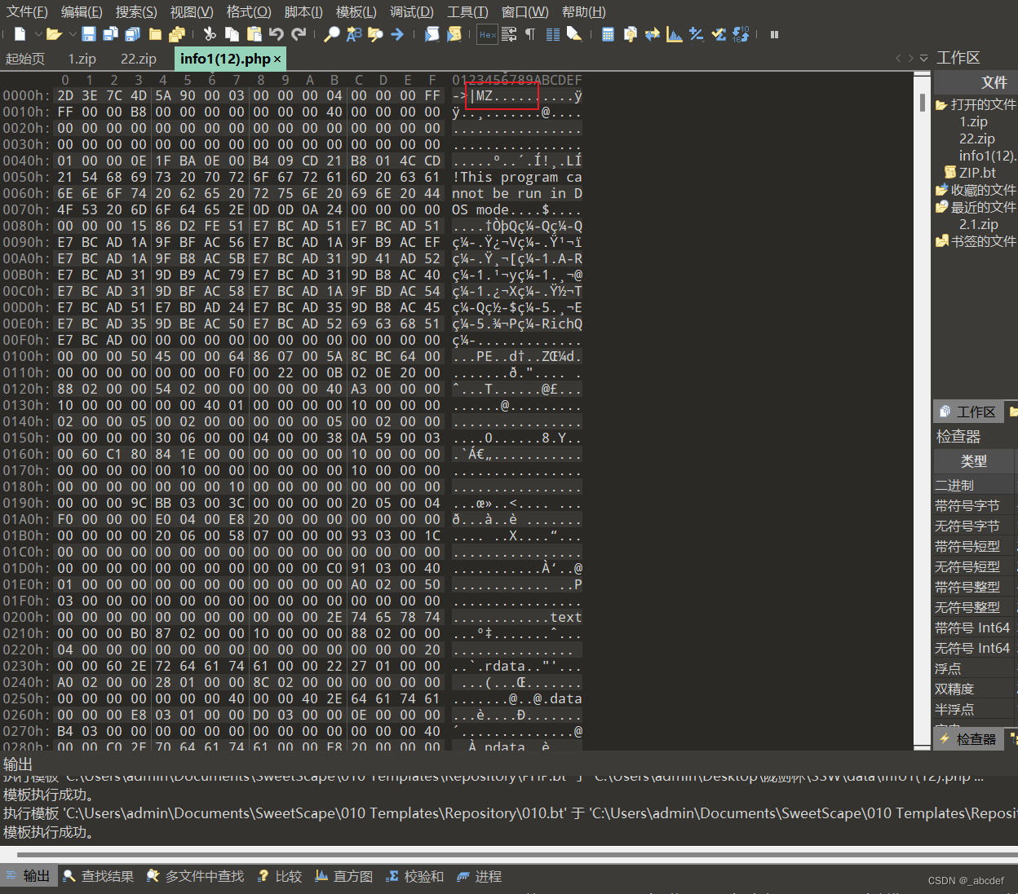Click the Find in Files folder-magnifier icon
The image size is (1018, 894).
375,34
